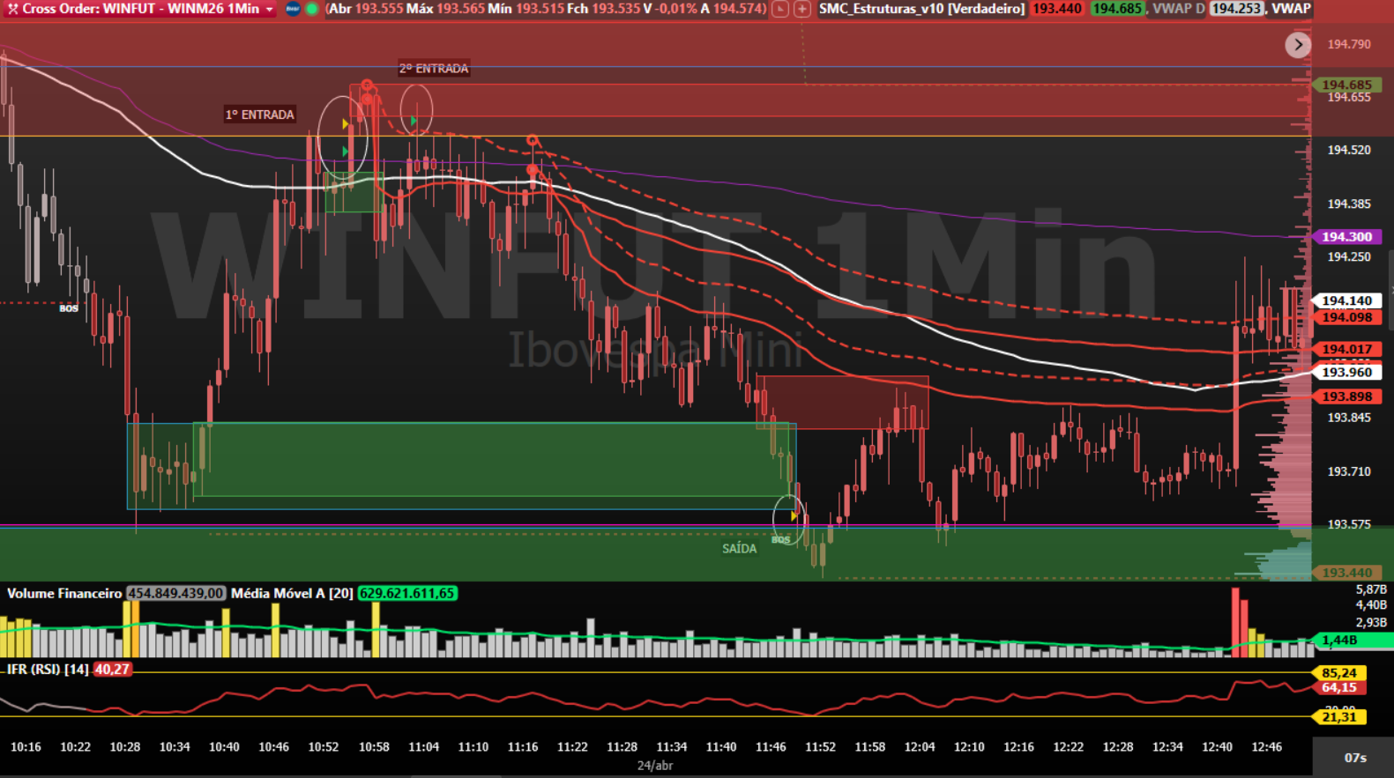Click the collapse indicators arrow icon

(780, 9)
